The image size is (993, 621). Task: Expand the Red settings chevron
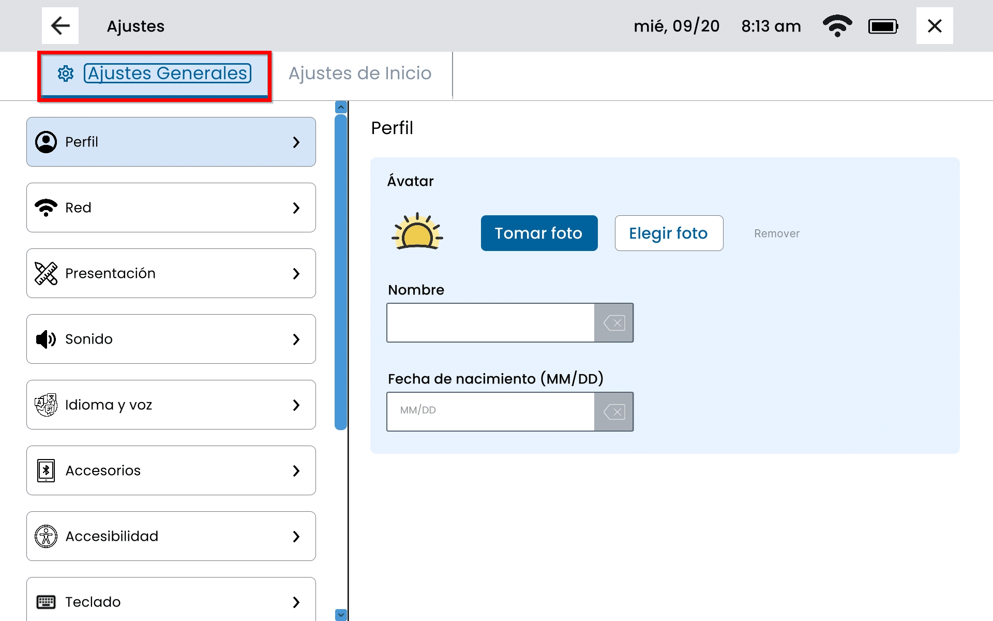[296, 208]
